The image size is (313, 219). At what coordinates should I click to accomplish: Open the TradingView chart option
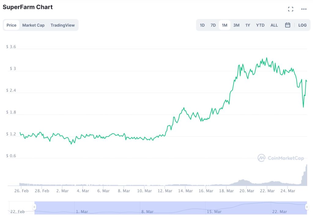pyautogui.click(x=63, y=25)
